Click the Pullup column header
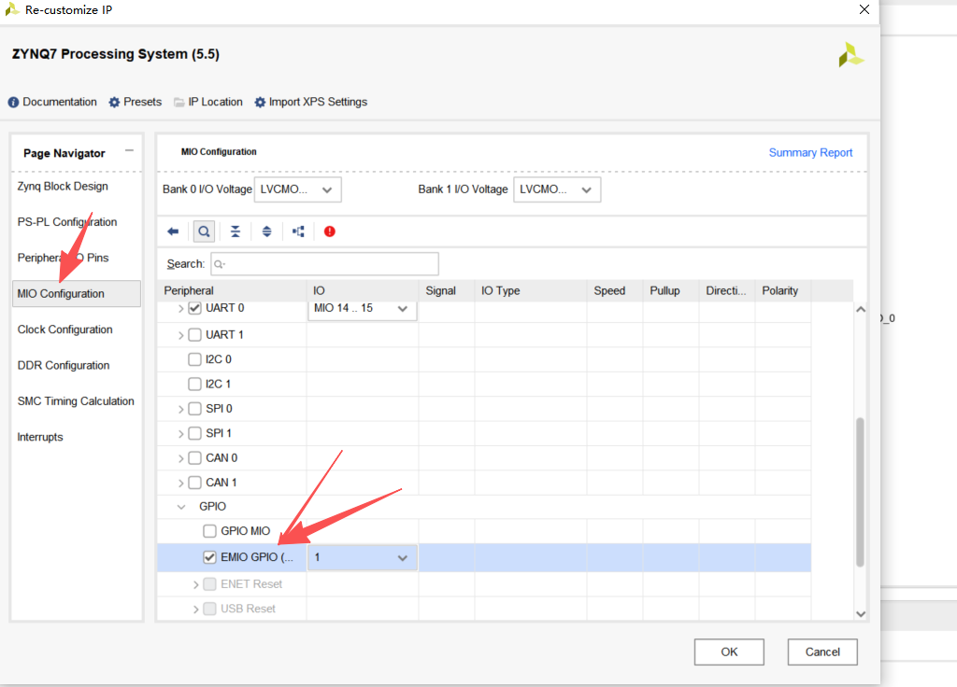 (671, 291)
